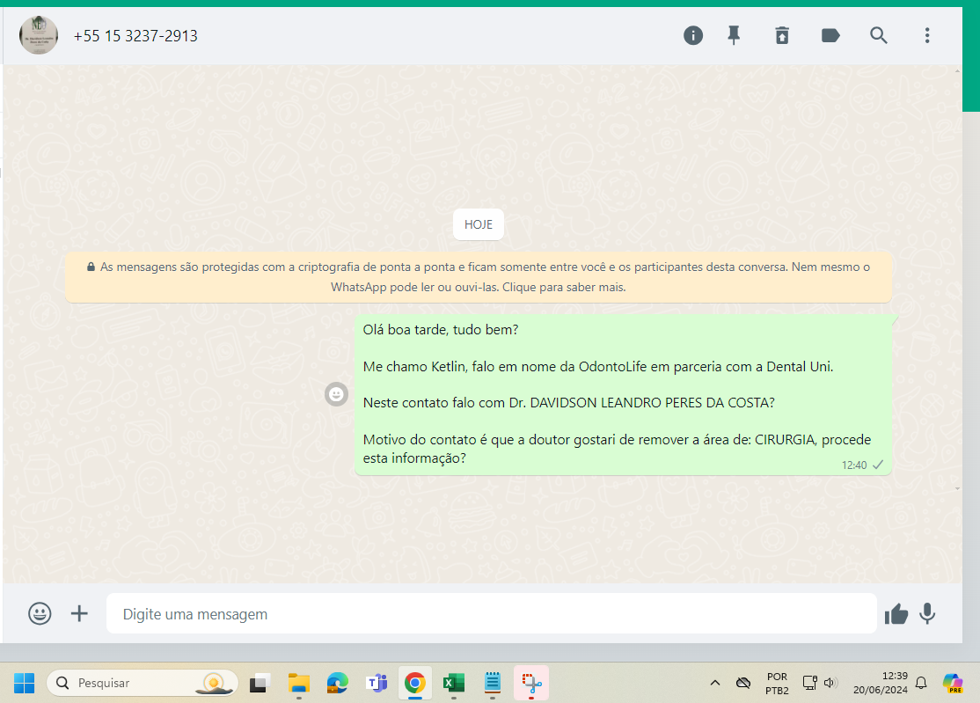Switch to Google Chrome on the taskbar
Screen dimensions: 980x703
point(415,683)
